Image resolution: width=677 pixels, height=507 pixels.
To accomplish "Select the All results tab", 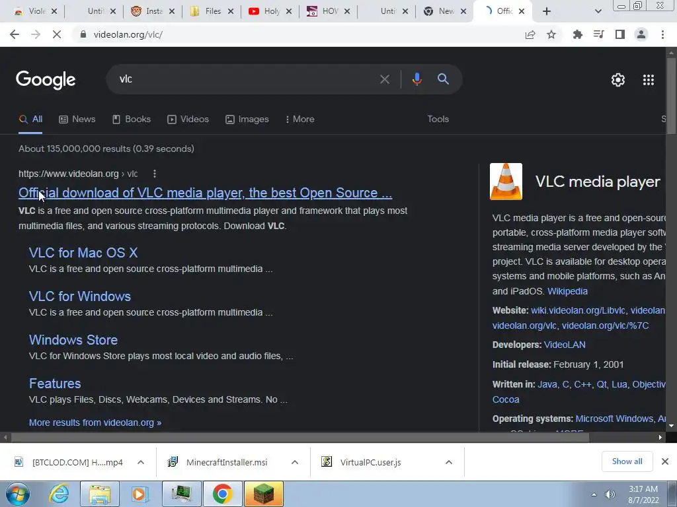I will coord(30,119).
